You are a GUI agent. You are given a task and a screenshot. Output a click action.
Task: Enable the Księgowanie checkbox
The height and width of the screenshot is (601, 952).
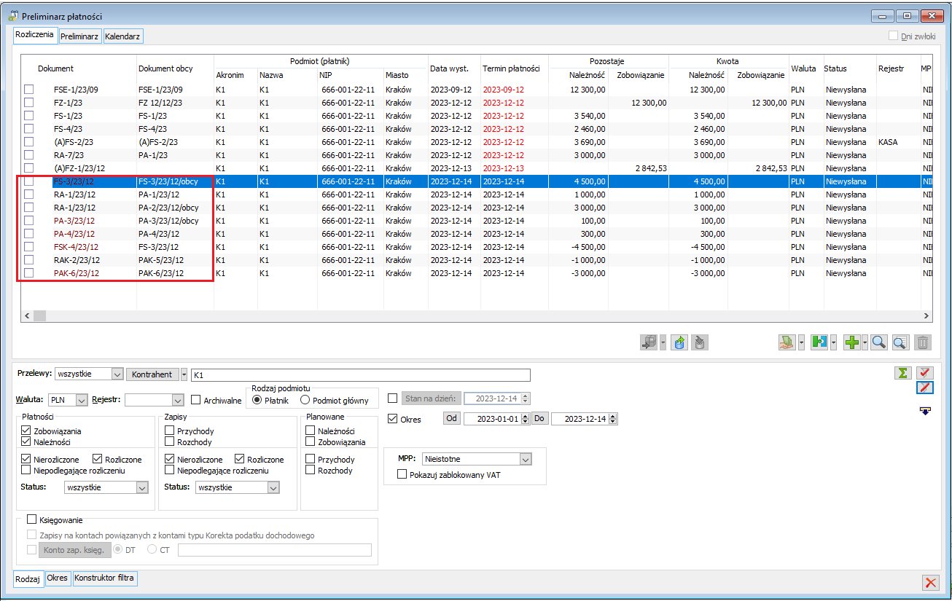pyautogui.click(x=31, y=520)
